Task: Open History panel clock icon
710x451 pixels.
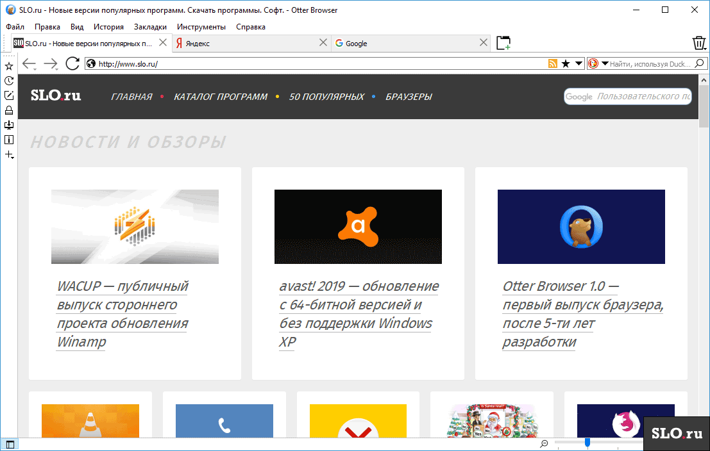Action: tap(9, 81)
